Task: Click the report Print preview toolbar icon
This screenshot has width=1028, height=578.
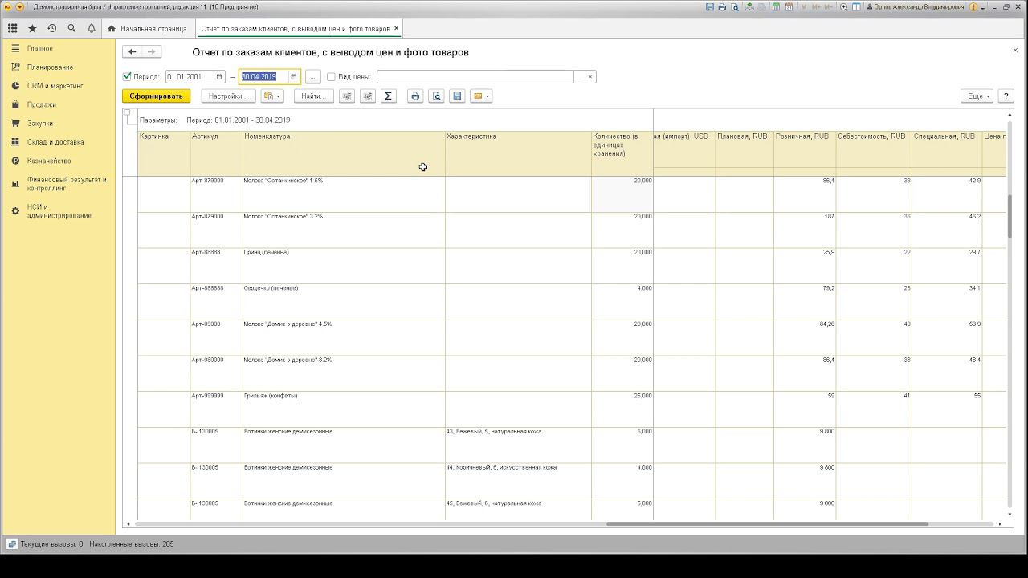Action: pyautogui.click(x=436, y=96)
